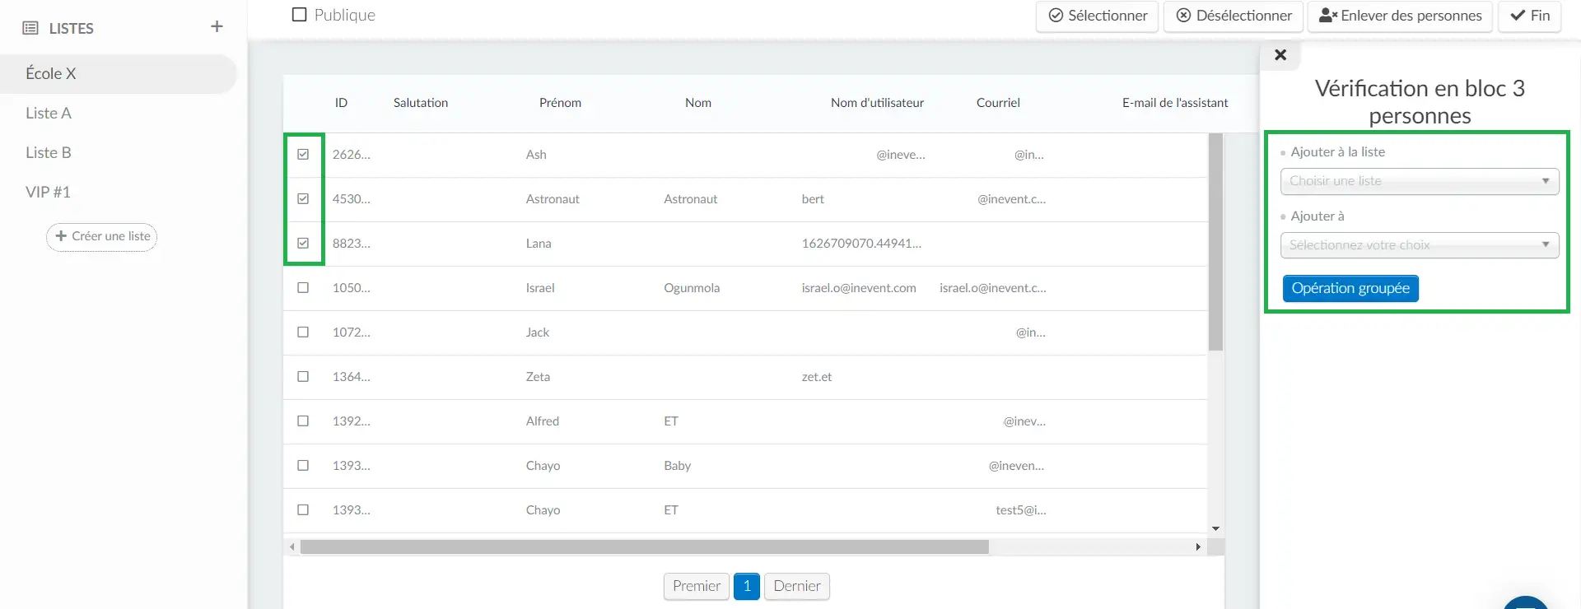Viewport: 1581px width, 609px height.
Task: Click test5@i... email cell
Action: pyautogui.click(x=1021, y=510)
